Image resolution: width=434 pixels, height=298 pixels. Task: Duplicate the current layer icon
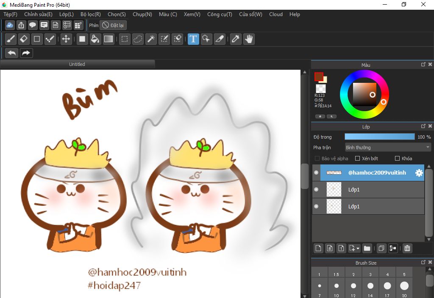click(381, 248)
